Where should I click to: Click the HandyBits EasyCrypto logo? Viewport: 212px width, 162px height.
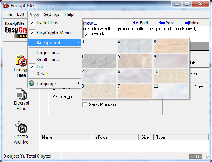[x=16, y=30]
